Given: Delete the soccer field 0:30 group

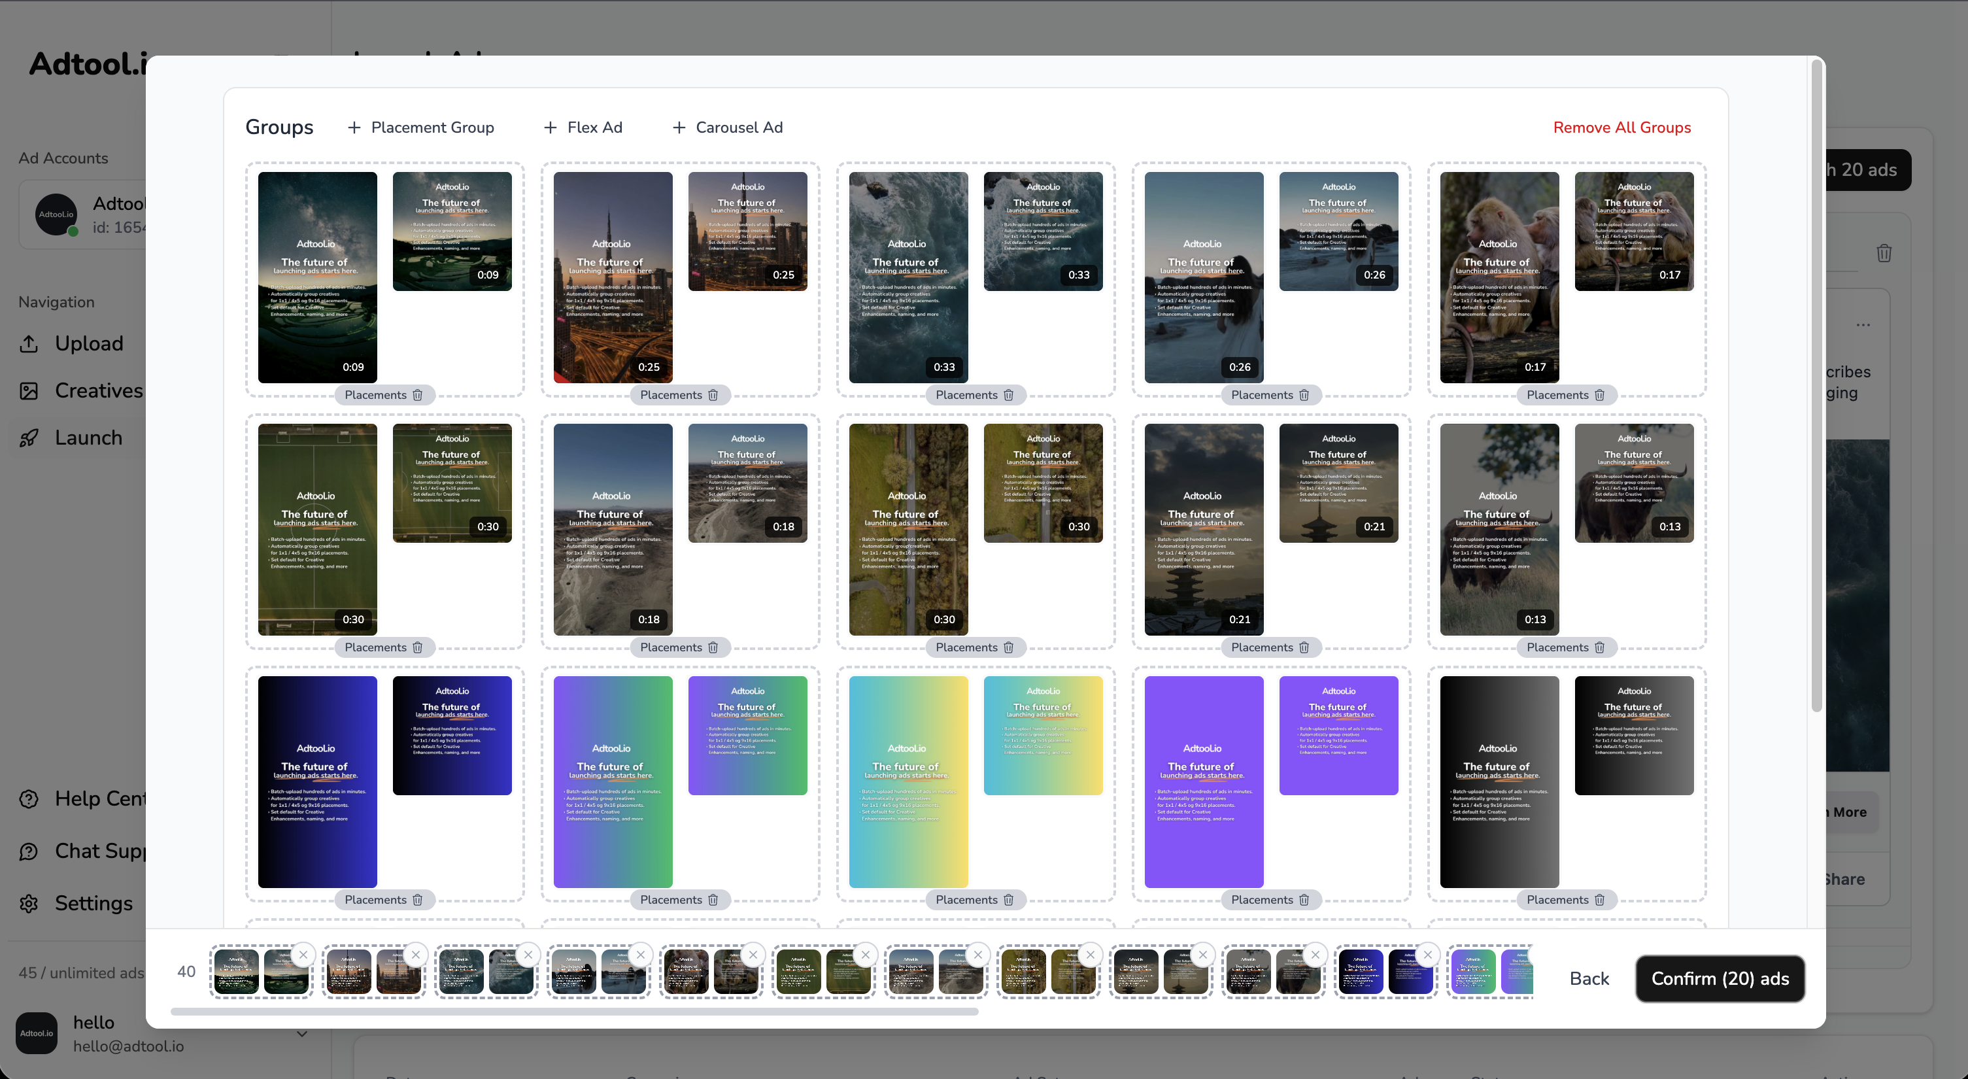Looking at the screenshot, I should pos(417,647).
